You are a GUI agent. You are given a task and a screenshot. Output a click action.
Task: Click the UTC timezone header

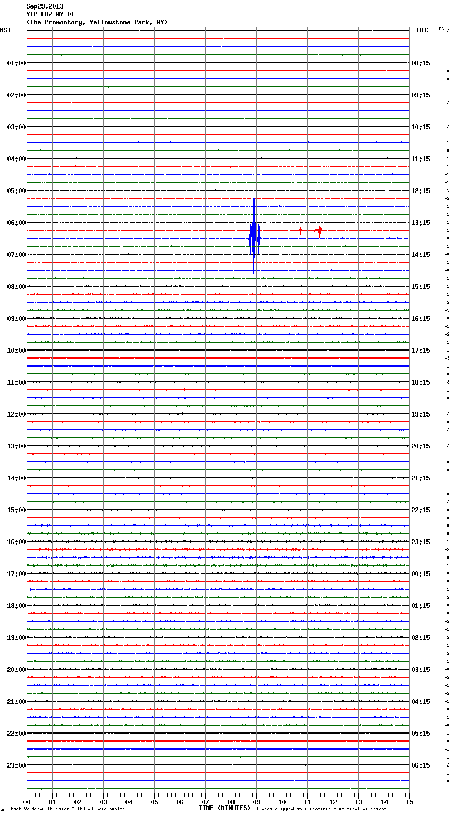423,30
